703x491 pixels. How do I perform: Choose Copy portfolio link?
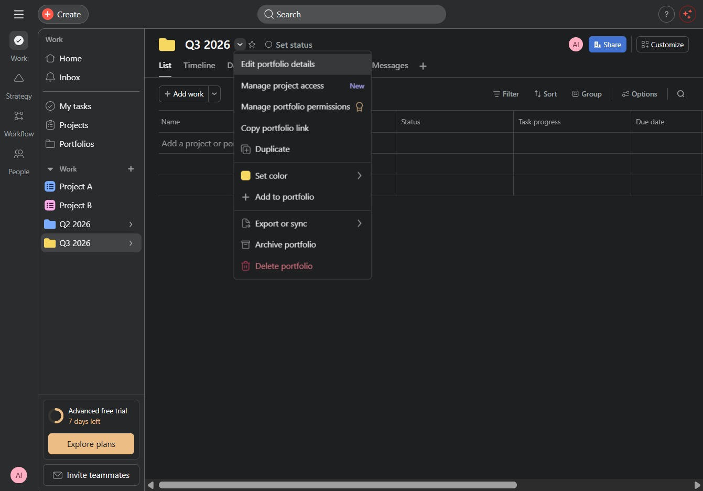click(302, 128)
